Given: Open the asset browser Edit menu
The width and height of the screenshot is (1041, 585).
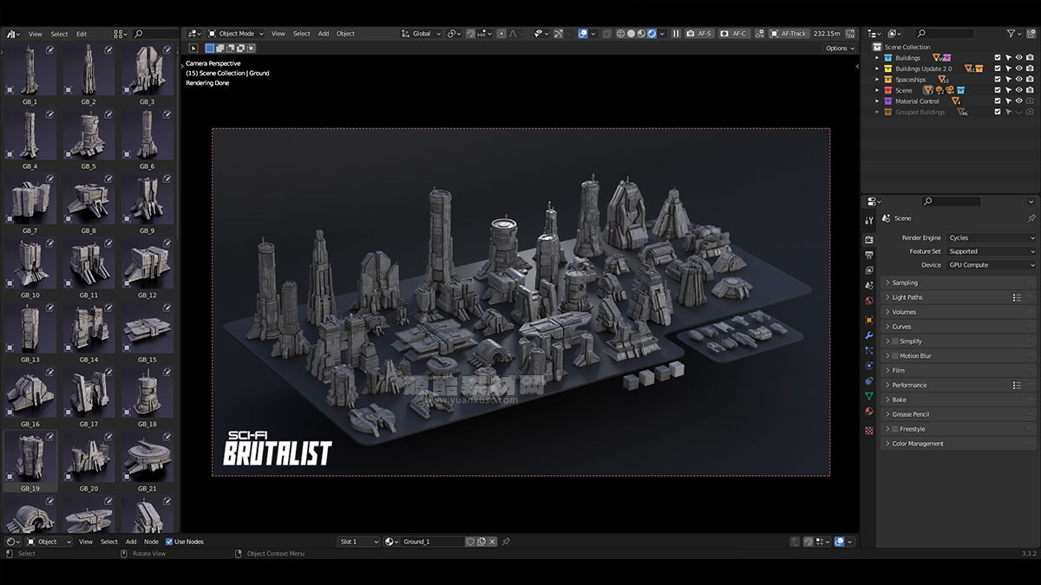Looking at the screenshot, I should (82, 34).
